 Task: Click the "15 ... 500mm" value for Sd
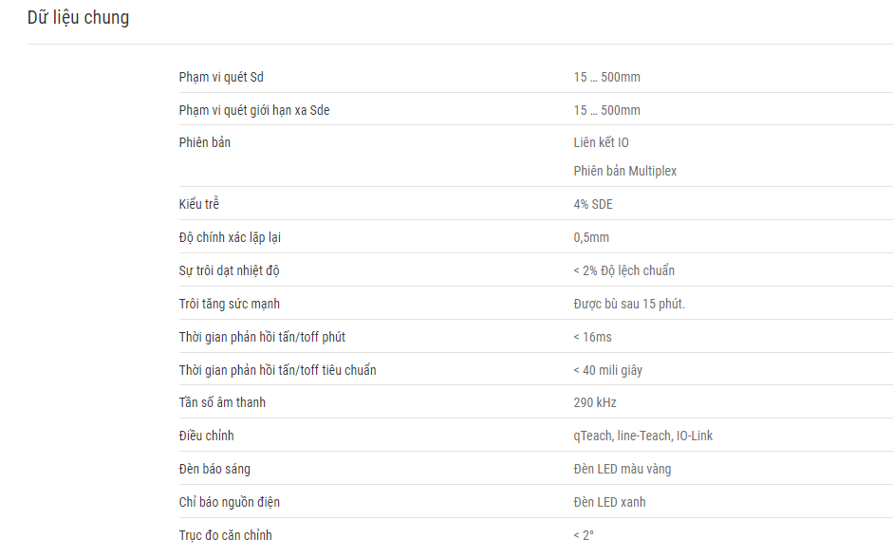[x=606, y=78]
